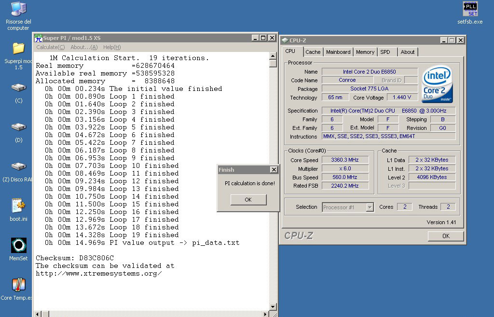Click the Instructions field listing MMX, SSE
Screen dimensions: 494x317
pos(388,136)
